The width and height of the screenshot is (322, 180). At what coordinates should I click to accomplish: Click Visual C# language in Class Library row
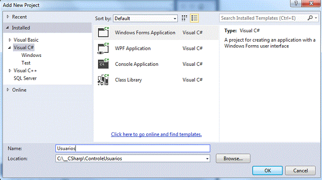click(192, 80)
